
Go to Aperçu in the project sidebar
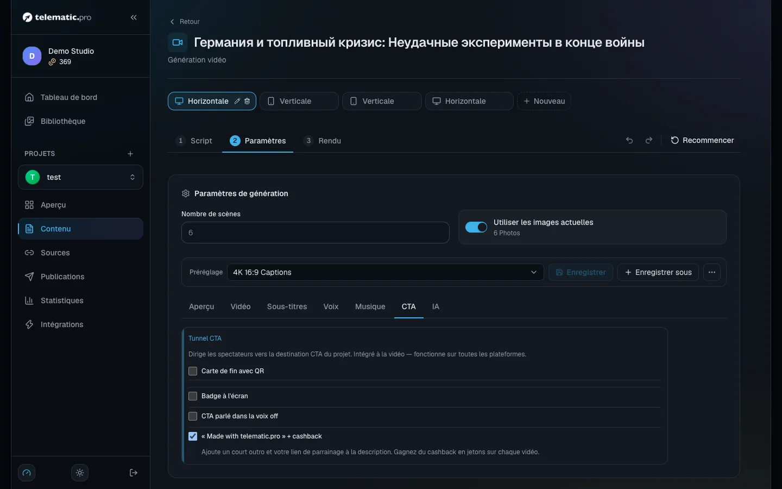pos(80,205)
